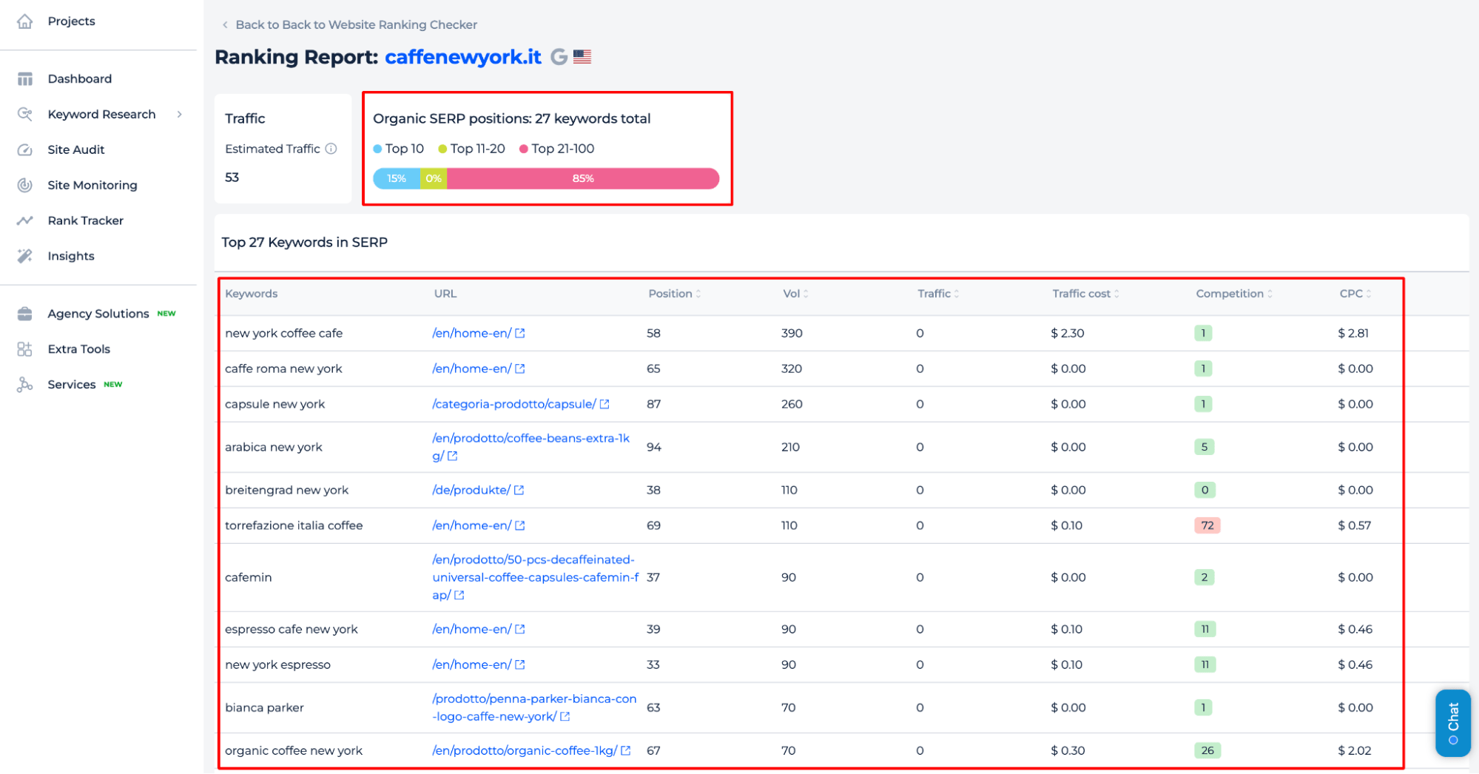Viewport: 1479px width, 774px height.
Task: Expand the Keyword Research submenu arrow
Action: (x=180, y=114)
